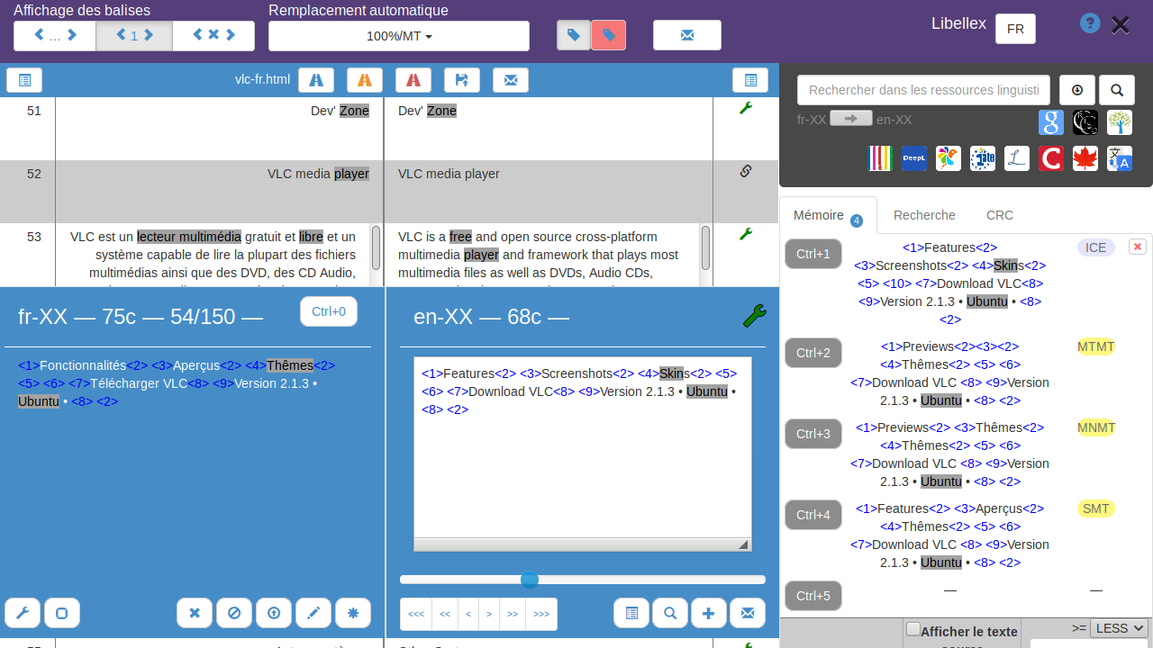Viewport: 1153px width, 648px height.
Task: Click the asterisk button below source
Action: [x=353, y=613]
